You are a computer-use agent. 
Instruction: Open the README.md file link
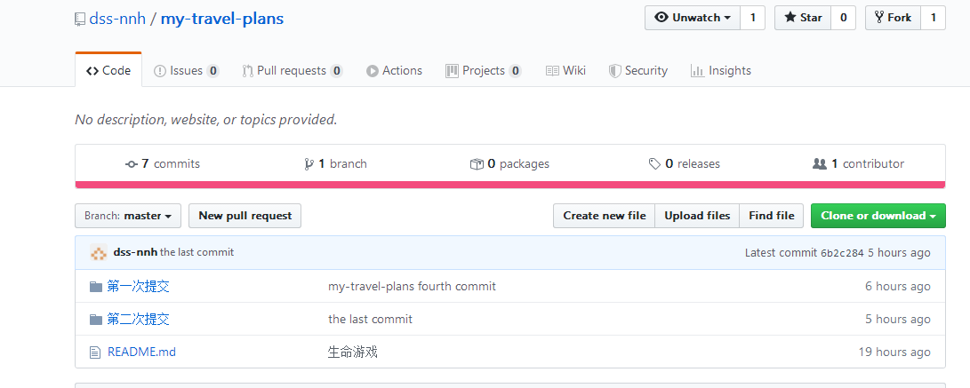141,352
